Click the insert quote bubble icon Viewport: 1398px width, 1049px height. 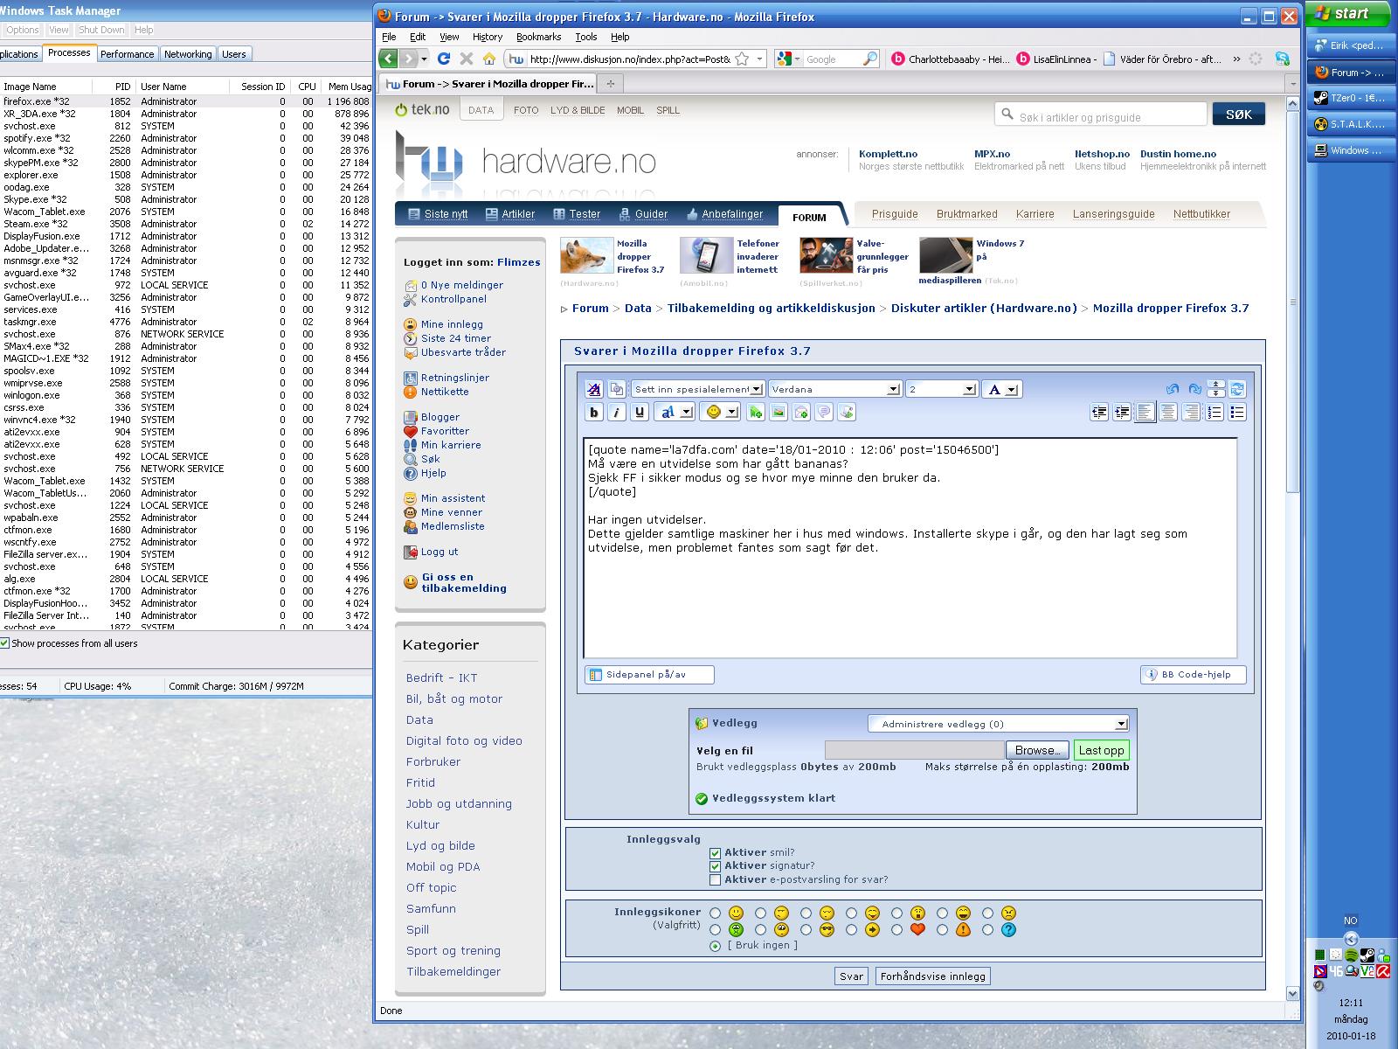pos(824,412)
